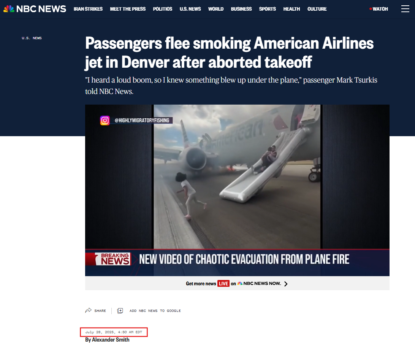Open the Business section

tap(241, 9)
